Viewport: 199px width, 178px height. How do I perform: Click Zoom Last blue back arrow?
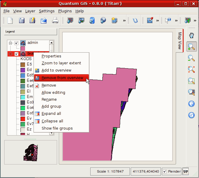tap(191, 104)
